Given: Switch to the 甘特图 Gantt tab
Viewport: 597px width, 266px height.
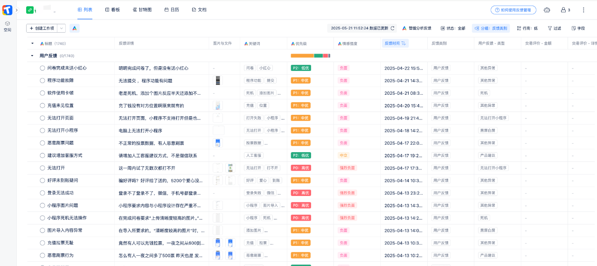Looking at the screenshot, I should 142,10.
